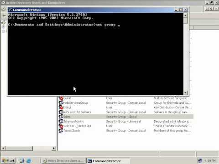The image size is (219, 164).
Task: Click the tree pane horizontal scroll thumb
Action: pos(19,148)
